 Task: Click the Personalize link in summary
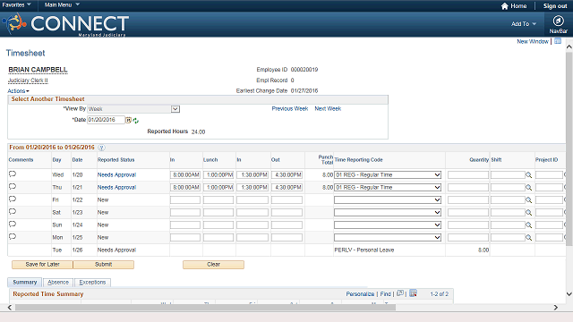point(360,294)
